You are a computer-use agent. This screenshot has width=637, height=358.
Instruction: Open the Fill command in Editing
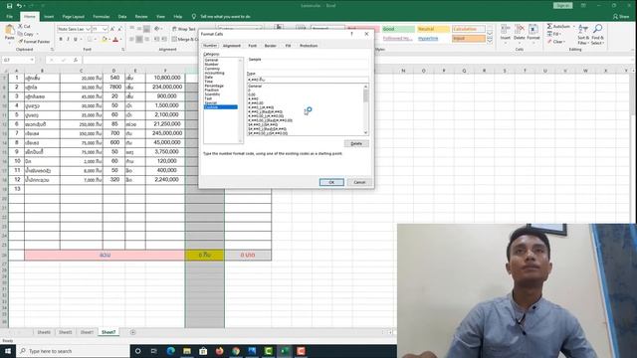(554, 34)
